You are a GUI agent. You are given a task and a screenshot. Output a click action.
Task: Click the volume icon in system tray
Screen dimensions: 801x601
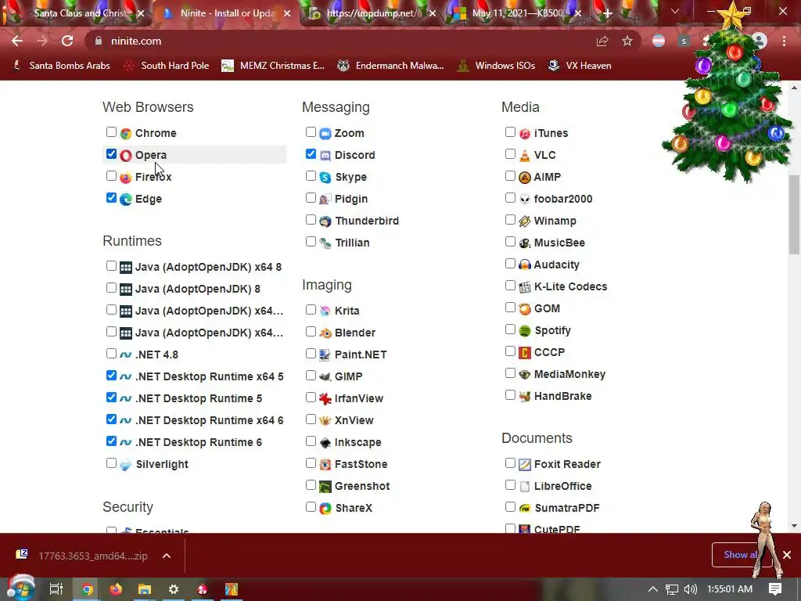tap(691, 589)
